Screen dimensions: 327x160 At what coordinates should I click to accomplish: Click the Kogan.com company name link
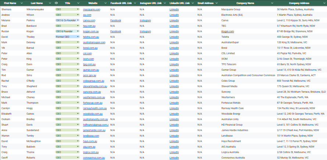228,31
